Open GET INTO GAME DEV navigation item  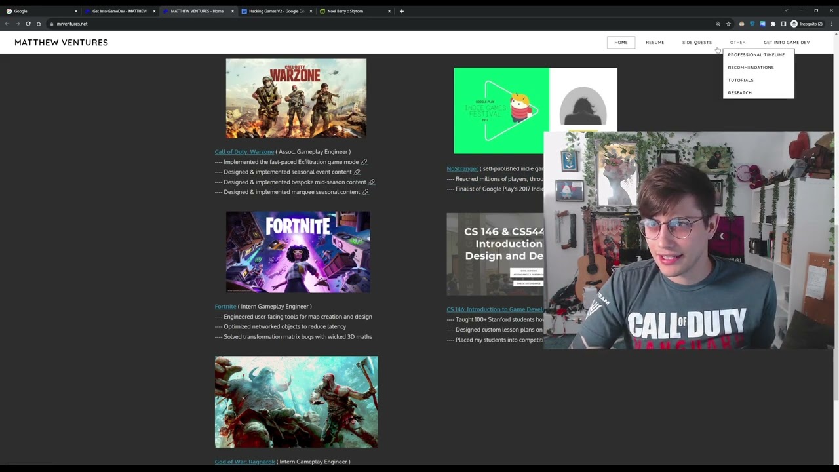point(787,42)
